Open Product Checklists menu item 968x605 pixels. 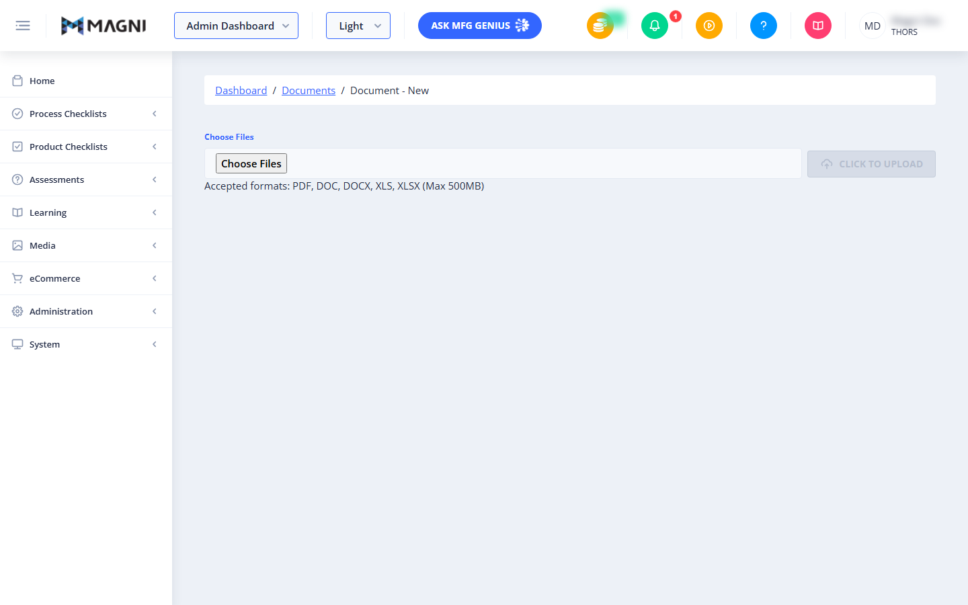[86, 147]
